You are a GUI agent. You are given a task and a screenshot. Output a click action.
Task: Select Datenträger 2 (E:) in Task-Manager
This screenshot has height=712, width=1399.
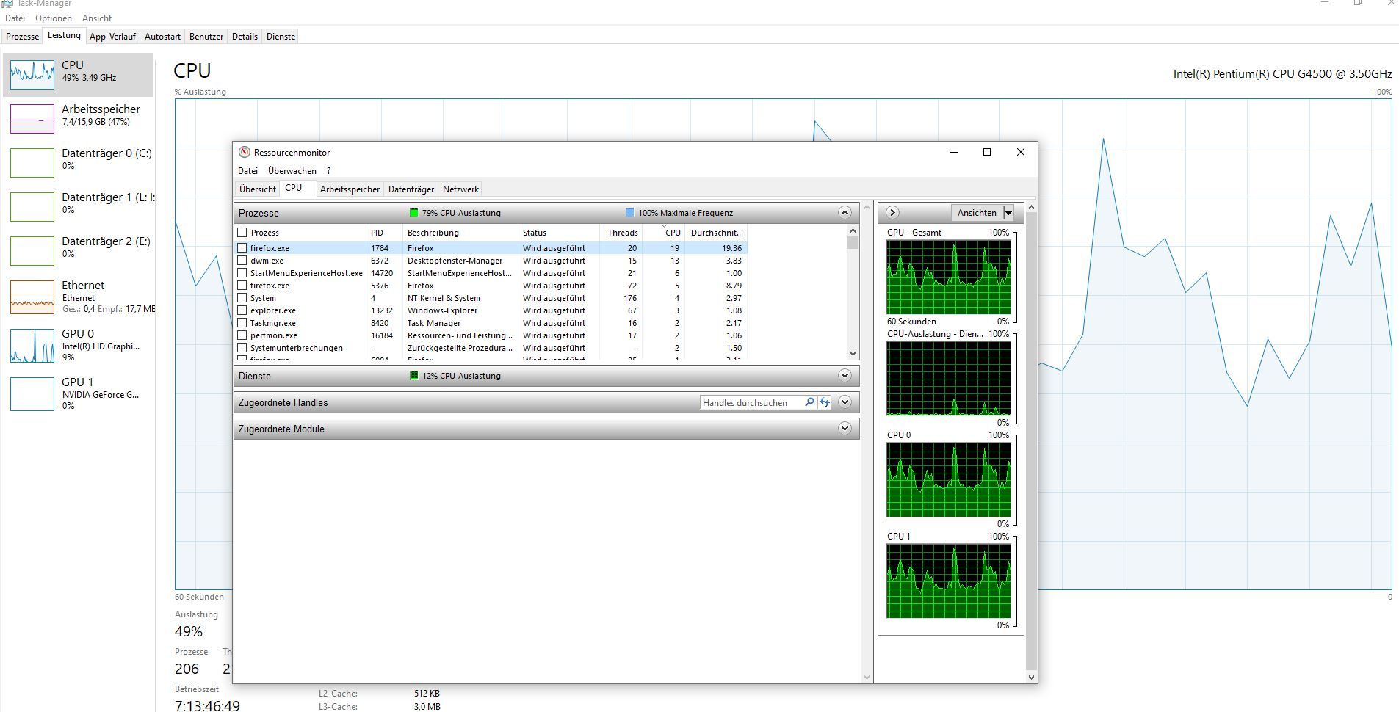(x=78, y=250)
